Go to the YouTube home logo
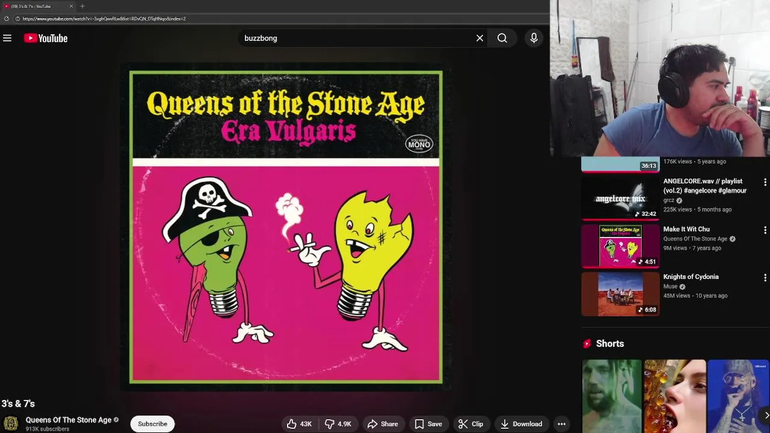 click(46, 38)
